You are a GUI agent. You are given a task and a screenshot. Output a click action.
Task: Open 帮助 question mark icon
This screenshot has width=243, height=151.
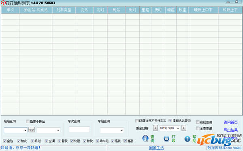coord(187,138)
